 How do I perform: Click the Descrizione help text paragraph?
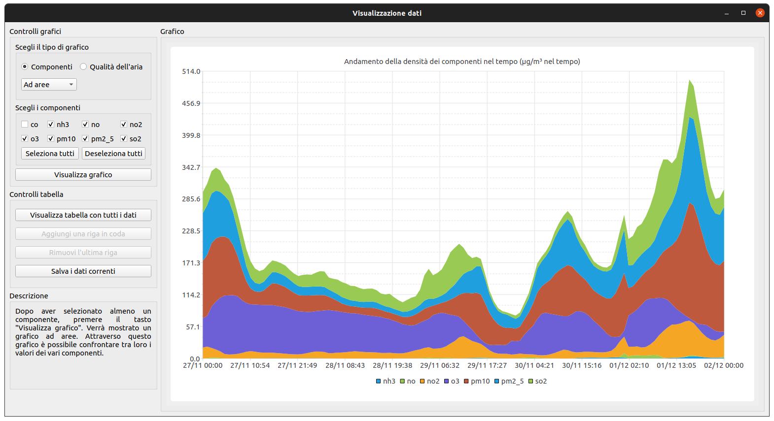83,332
